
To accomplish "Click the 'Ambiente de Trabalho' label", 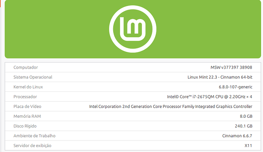I will click(34, 136).
